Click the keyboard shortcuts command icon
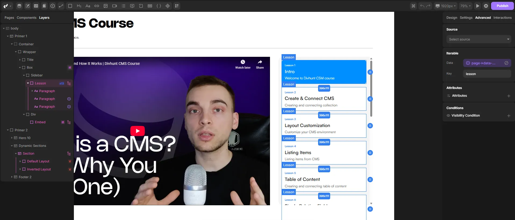The width and height of the screenshot is (515, 220). coord(413,6)
